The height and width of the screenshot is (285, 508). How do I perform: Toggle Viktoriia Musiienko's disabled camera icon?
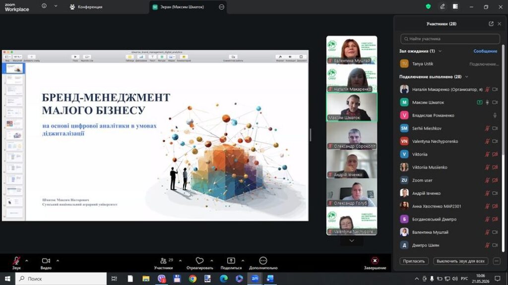[x=495, y=167]
